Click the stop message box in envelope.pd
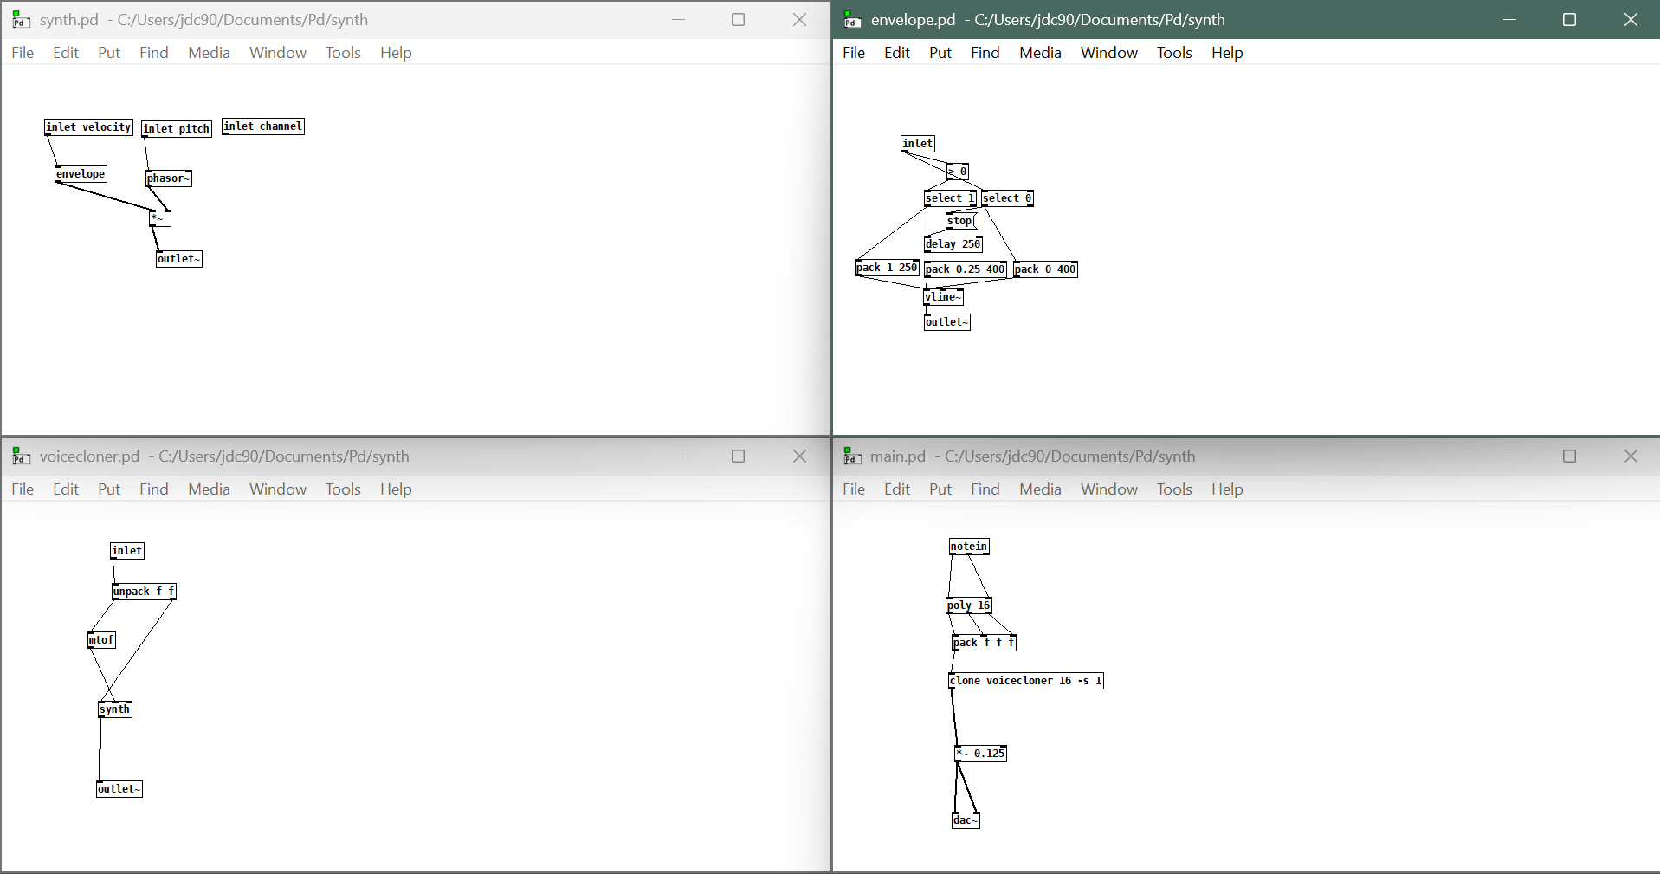1660x874 pixels. 959,220
